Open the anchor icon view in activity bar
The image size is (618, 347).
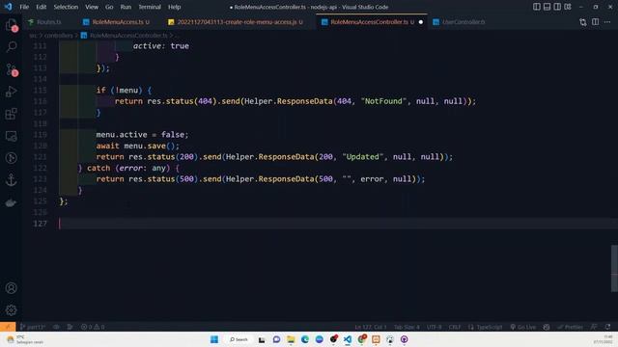[11, 180]
